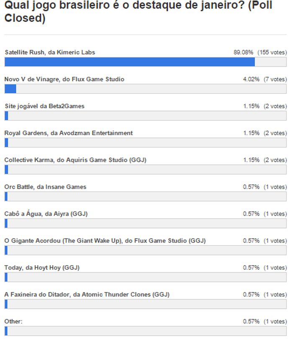291x339 pixels.
Task: Select Royal Gardens, da Avodzman Entertainment label
Action: pyautogui.click(x=69, y=133)
